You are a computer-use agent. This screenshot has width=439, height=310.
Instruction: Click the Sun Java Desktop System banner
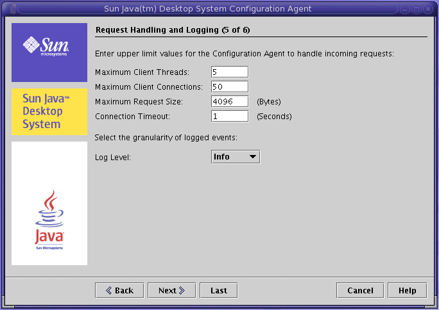tap(49, 111)
